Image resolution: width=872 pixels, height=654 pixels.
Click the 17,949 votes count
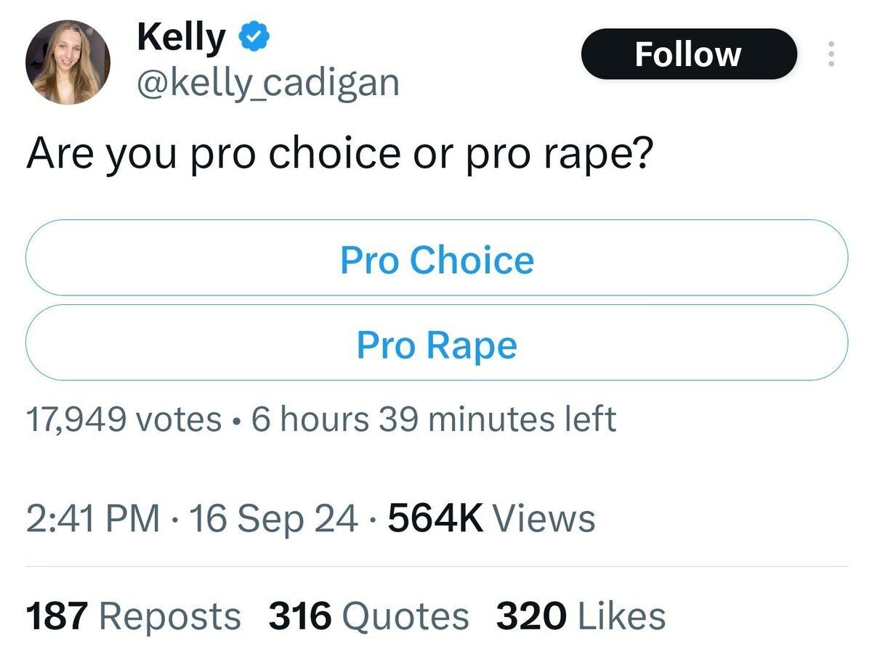pyautogui.click(x=124, y=420)
